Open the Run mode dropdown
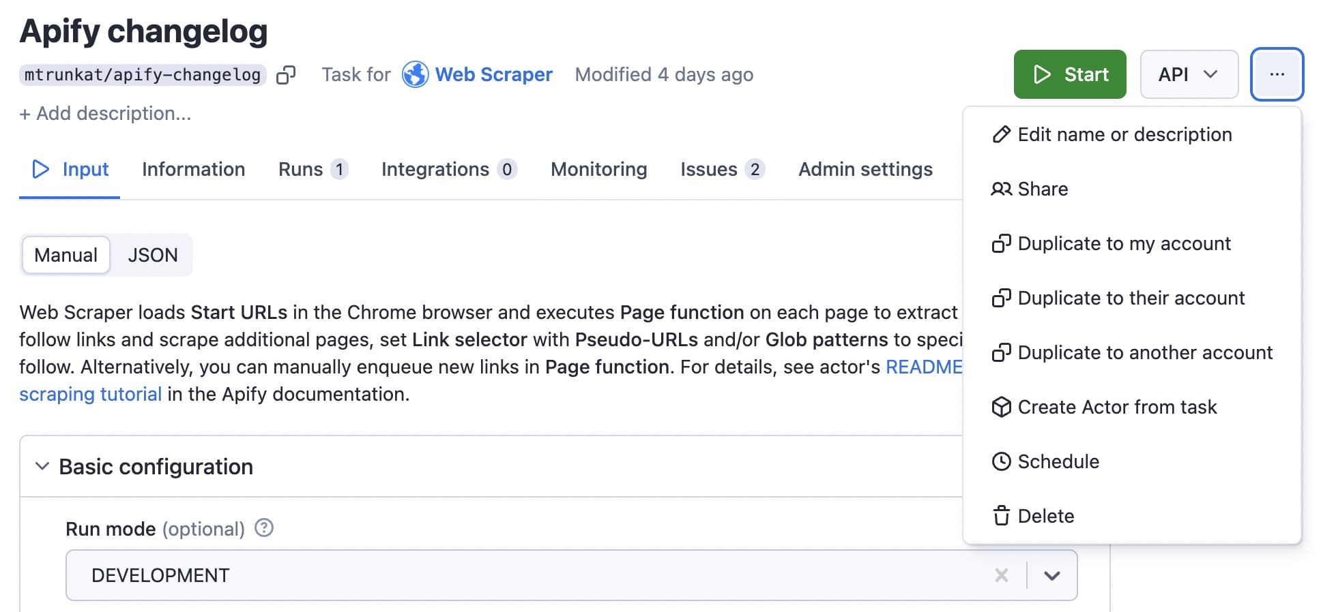 (1051, 575)
